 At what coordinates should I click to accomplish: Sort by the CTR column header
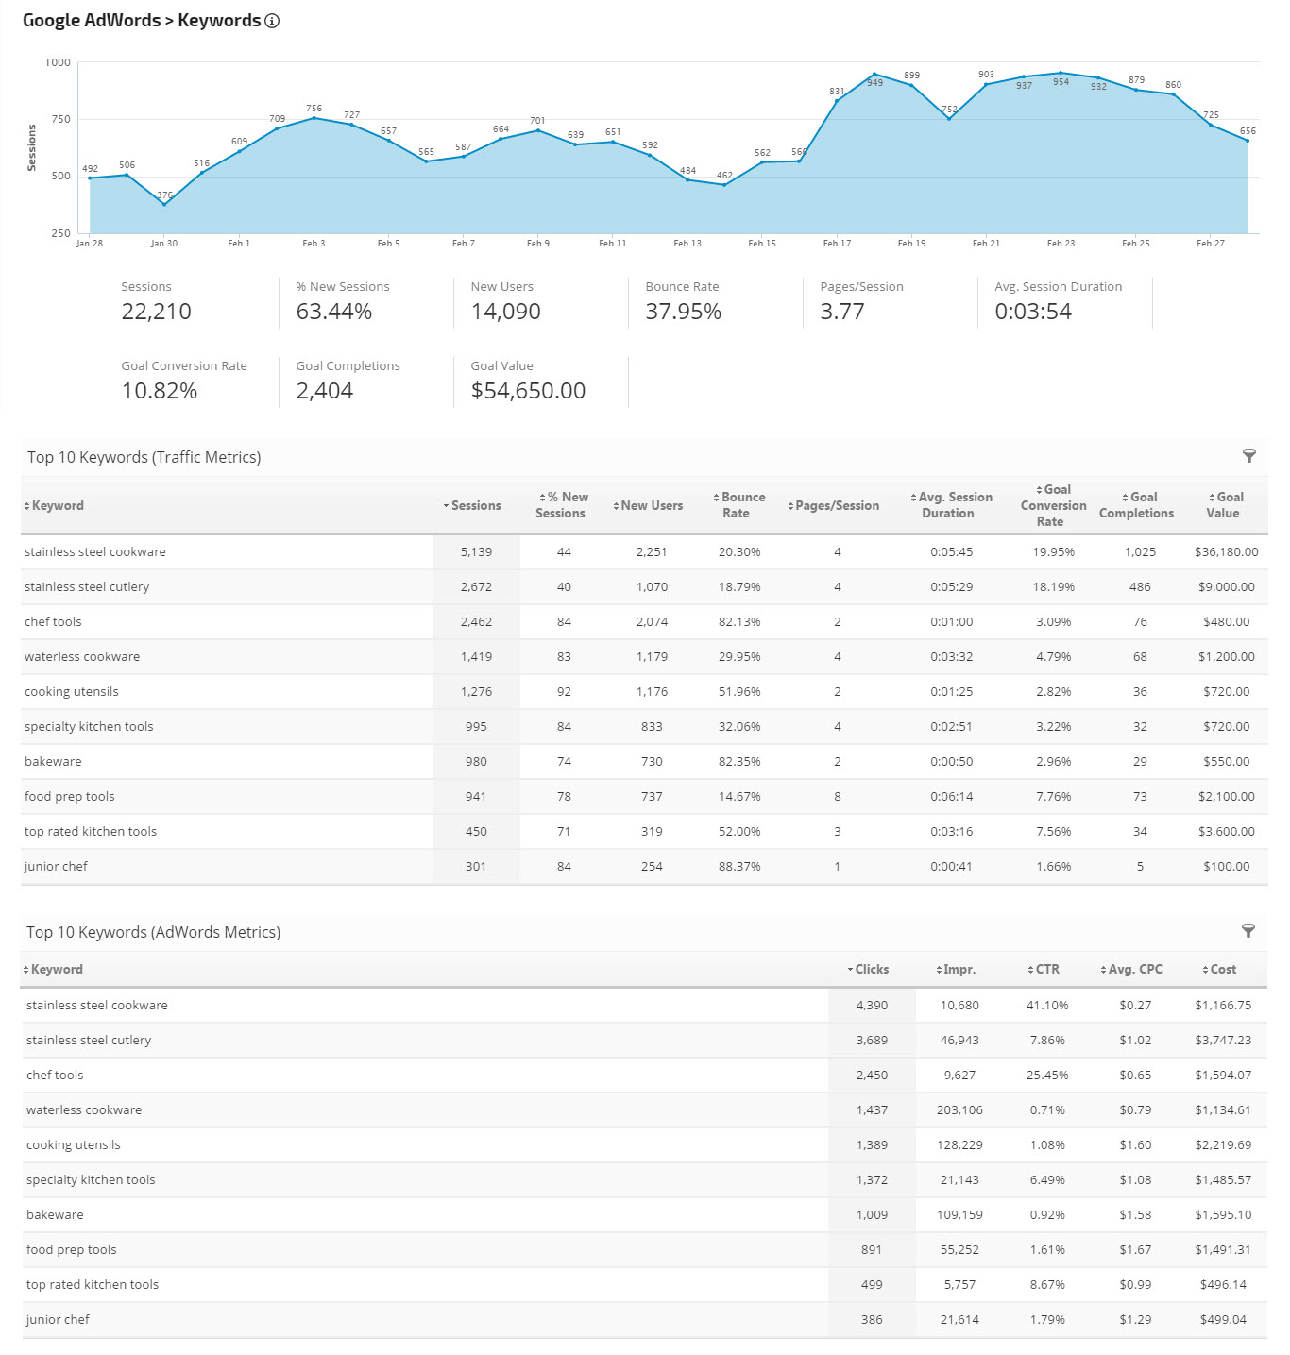point(1046,970)
